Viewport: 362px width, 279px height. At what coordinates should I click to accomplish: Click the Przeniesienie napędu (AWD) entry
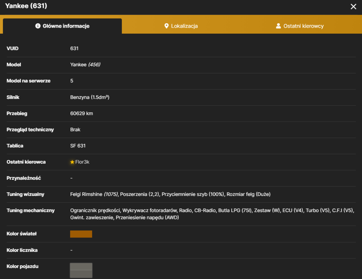[x=147, y=217]
